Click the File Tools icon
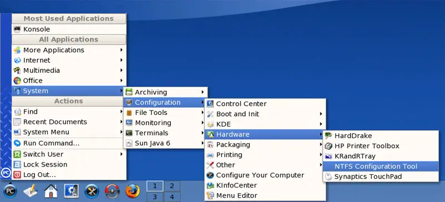 pyautogui.click(x=129, y=113)
